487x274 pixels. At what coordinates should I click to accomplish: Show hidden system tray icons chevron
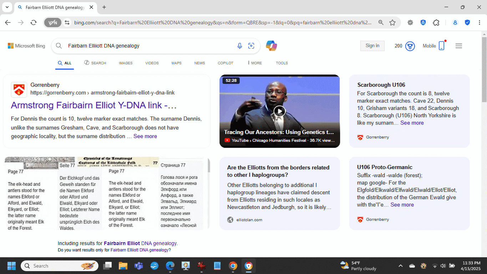(400, 266)
